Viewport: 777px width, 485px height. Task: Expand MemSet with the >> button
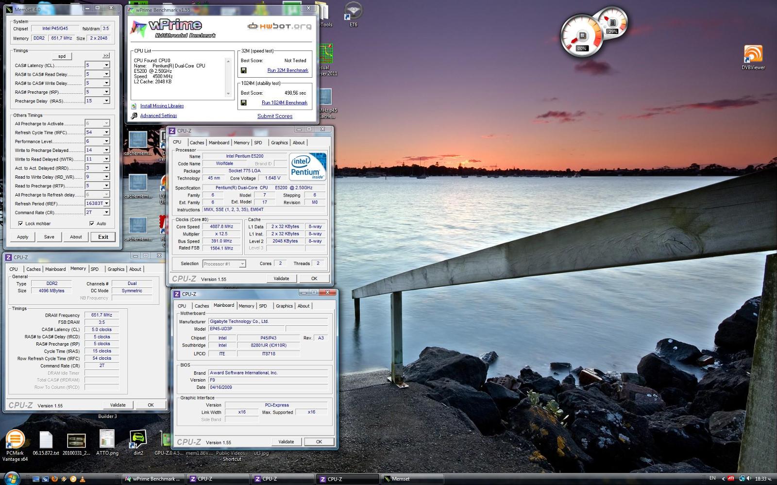pos(106,56)
